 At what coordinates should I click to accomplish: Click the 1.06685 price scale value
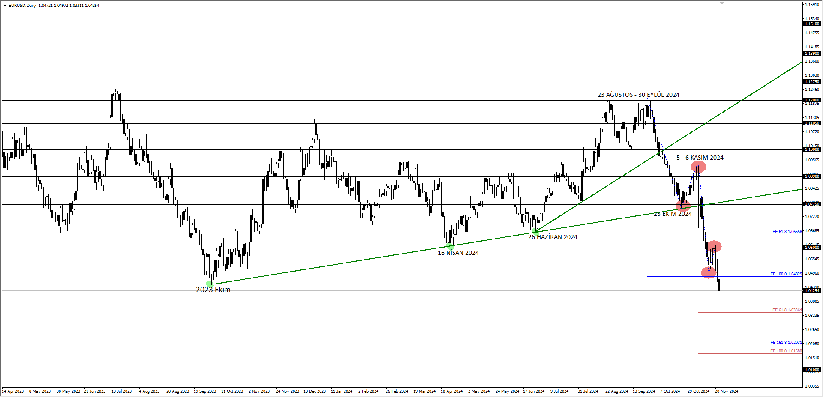click(x=812, y=231)
